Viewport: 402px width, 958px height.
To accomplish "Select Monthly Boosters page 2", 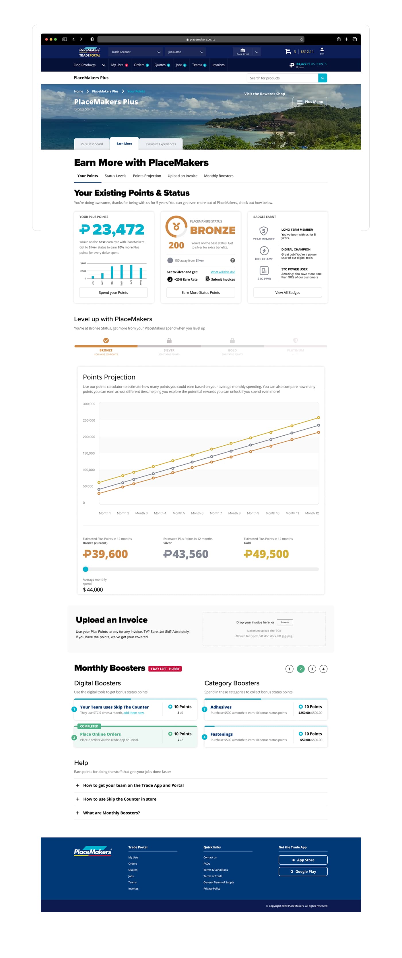I will (x=301, y=669).
